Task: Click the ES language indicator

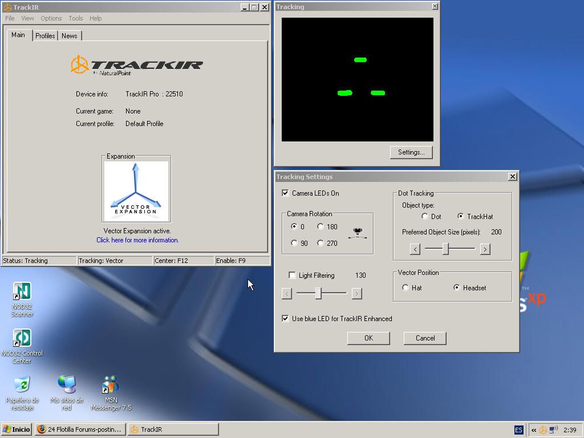Action: 518,430
